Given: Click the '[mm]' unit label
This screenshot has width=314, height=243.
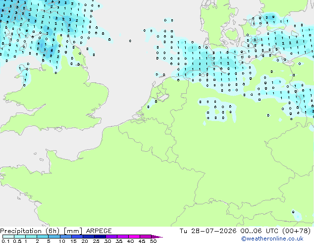Looking at the screenshot, I should point(73,231).
